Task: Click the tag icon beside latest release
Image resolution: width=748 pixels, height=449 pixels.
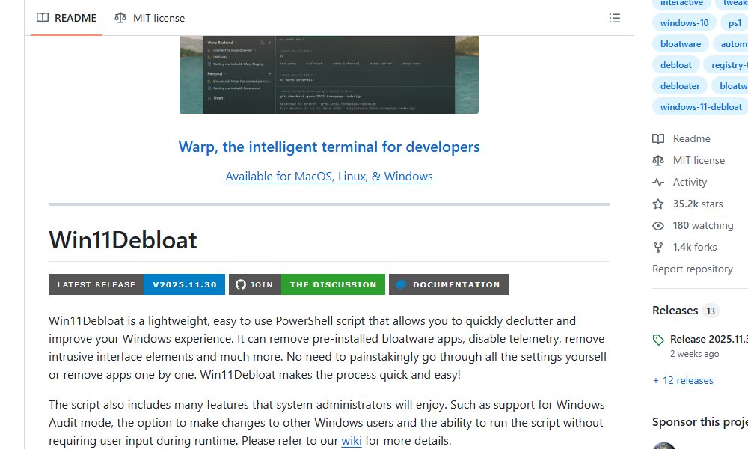Action: click(x=658, y=340)
